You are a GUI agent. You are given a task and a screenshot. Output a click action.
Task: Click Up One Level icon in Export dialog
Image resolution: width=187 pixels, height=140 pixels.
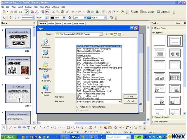111,34
